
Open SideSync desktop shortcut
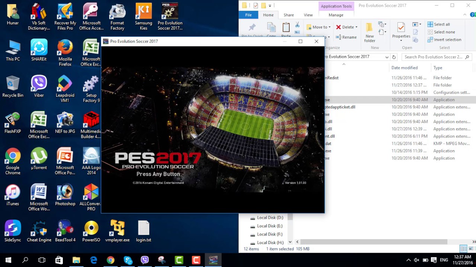click(13, 231)
